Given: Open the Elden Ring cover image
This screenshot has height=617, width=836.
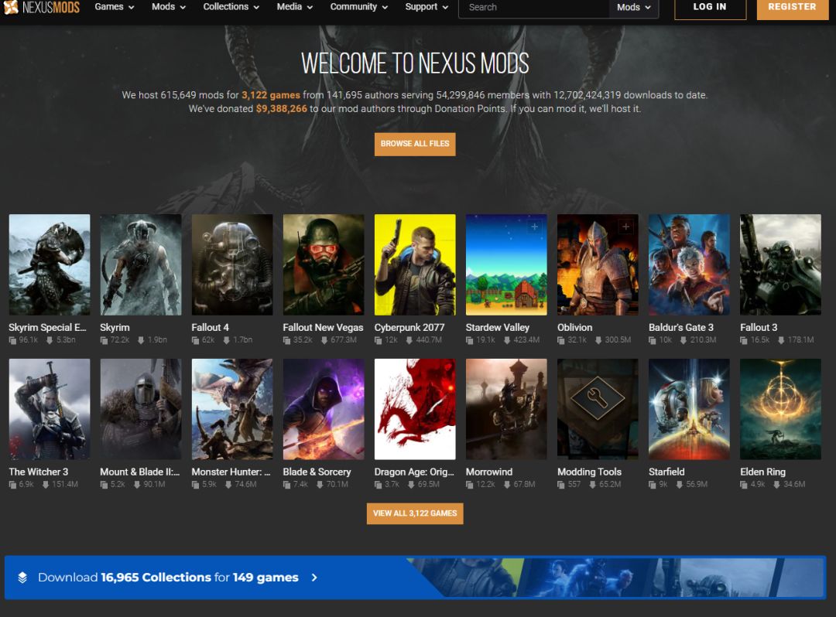Looking at the screenshot, I should click(780, 409).
